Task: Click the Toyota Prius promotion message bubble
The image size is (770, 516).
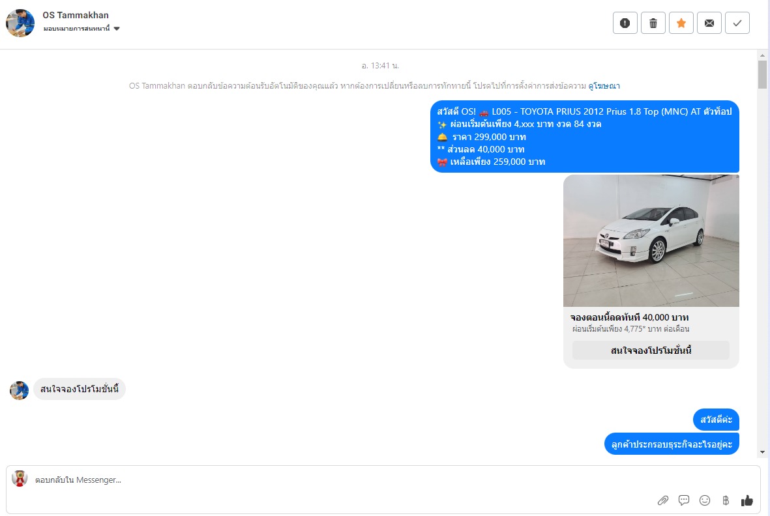Action: 585,136
